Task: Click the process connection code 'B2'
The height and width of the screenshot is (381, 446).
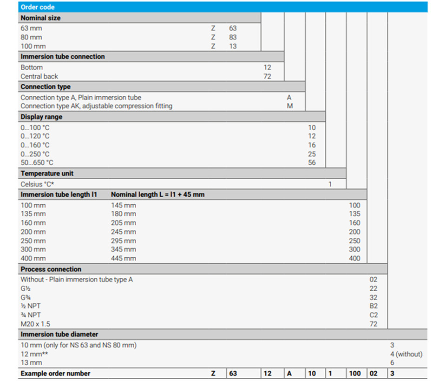Action: pos(374,306)
